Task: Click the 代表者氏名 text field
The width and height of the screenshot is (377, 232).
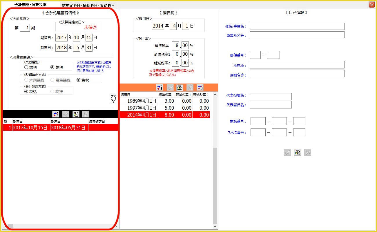Action: 271,105
